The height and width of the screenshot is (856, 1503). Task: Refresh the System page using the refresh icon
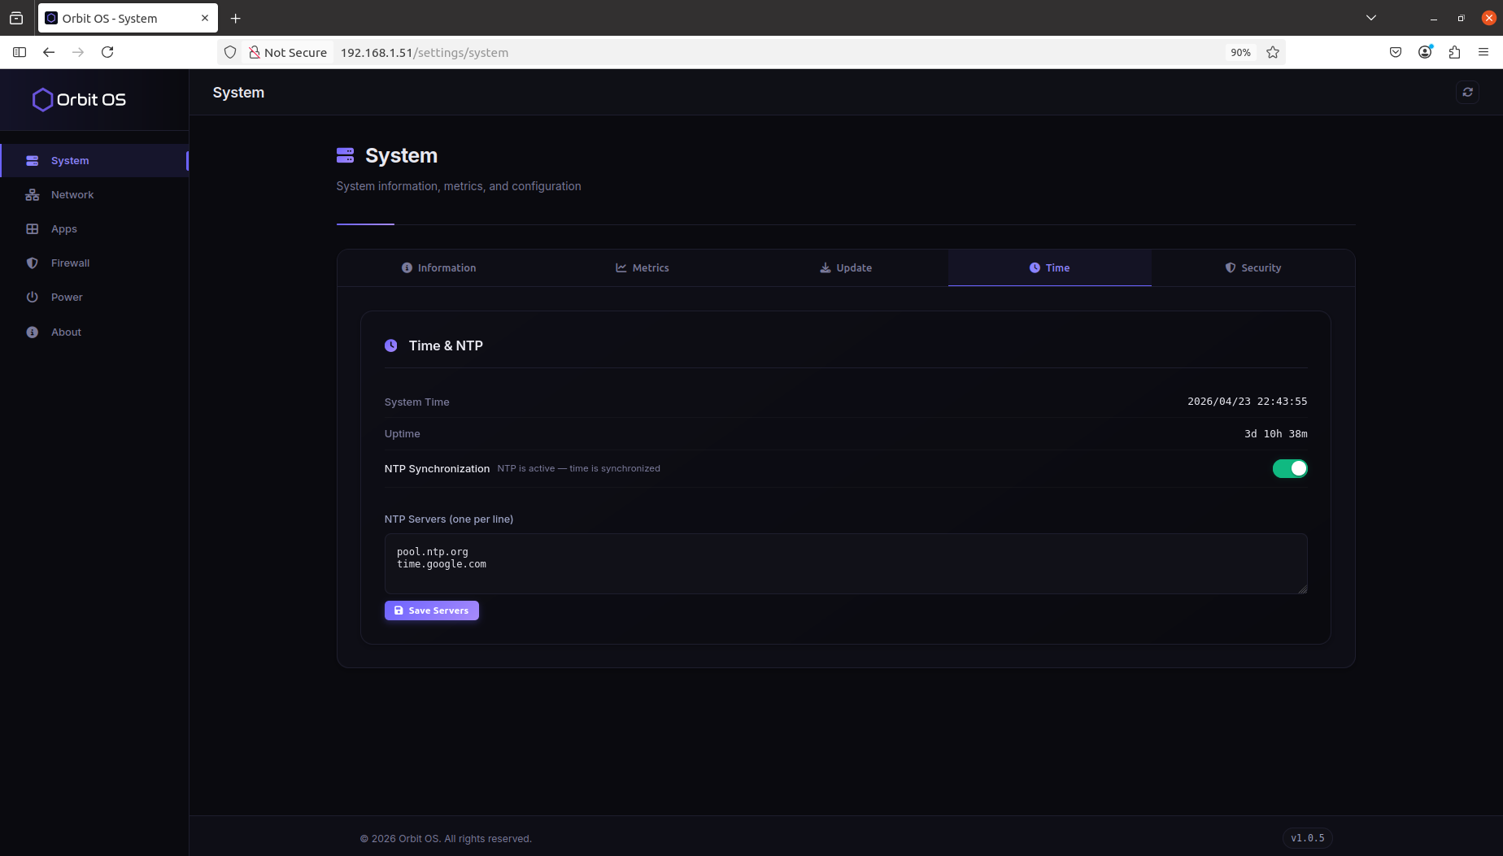(x=1467, y=92)
